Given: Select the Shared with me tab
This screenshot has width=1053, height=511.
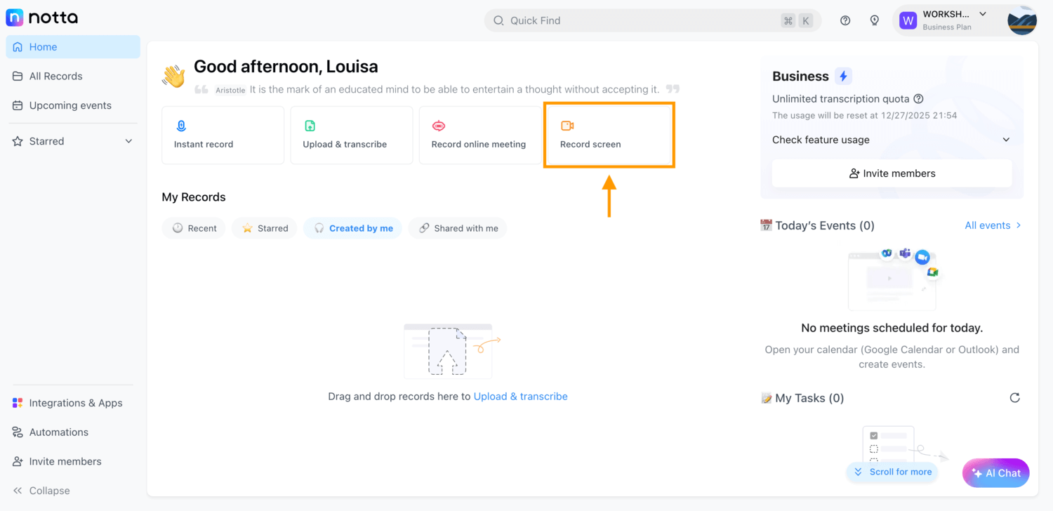Looking at the screenshot, I should [458, 228].
